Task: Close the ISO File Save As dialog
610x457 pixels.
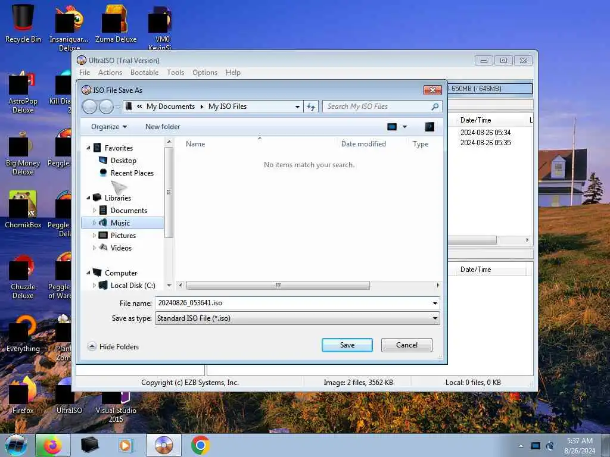Action: pyautogui.click(x=432, y=90)
